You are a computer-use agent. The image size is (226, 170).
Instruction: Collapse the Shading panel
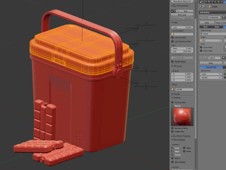click(x=172, y=98)
